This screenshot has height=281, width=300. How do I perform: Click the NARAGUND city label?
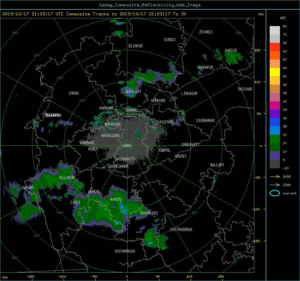tap(113, 124)
